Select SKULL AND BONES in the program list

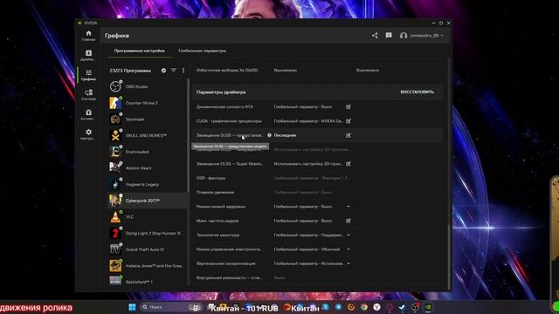click(148, 135)
